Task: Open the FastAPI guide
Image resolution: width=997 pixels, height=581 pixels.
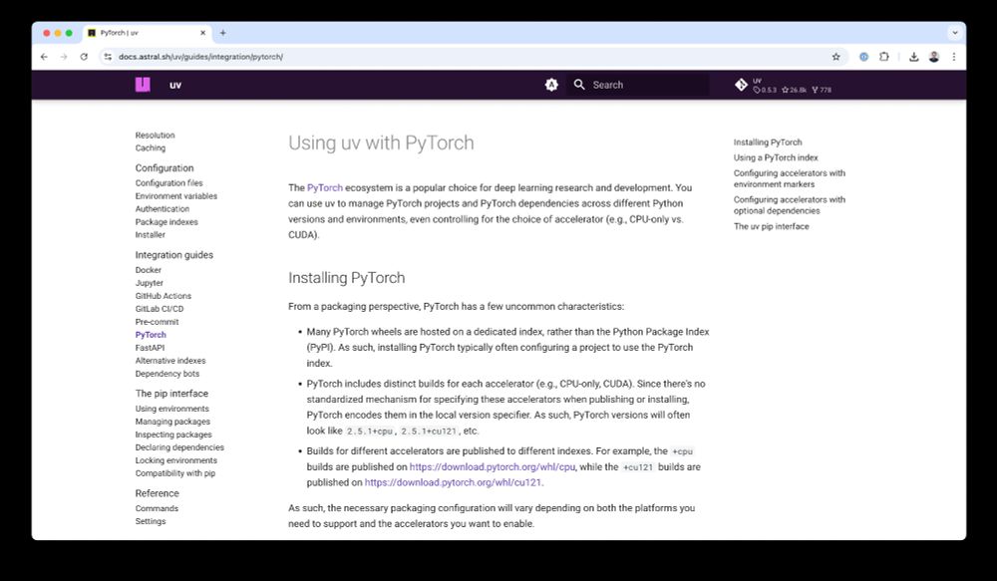Action: (x=150, y=348)
